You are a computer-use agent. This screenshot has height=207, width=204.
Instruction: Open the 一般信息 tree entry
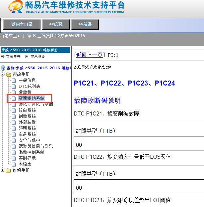click(x=27, y=80)
